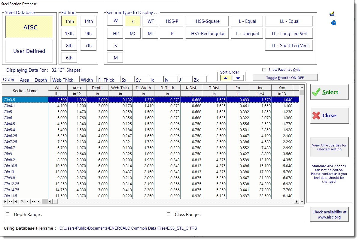Image resolution: width=359 pixels, height=241 pixels.
Task: Jump to first record navigator arrow
Action: [x=5, y=201]
